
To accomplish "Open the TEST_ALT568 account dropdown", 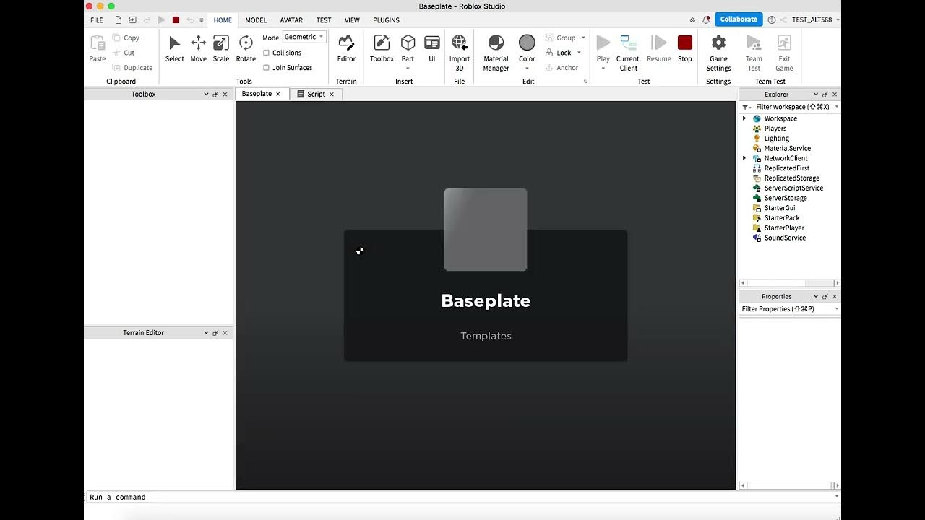I will click(817, 20).
